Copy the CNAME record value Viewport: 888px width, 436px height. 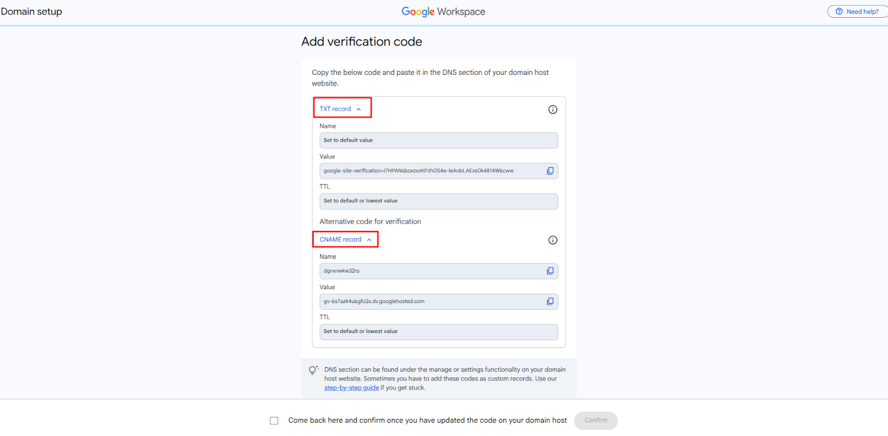pos(550,301)
